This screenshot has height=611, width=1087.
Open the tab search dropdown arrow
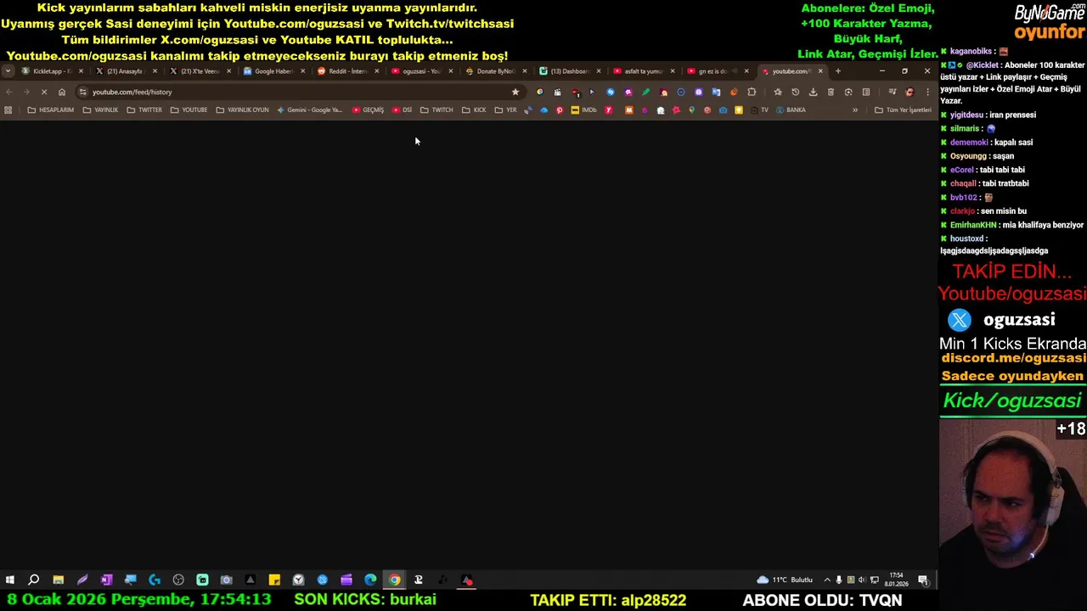pyautogui.click(x=8, y=71)
